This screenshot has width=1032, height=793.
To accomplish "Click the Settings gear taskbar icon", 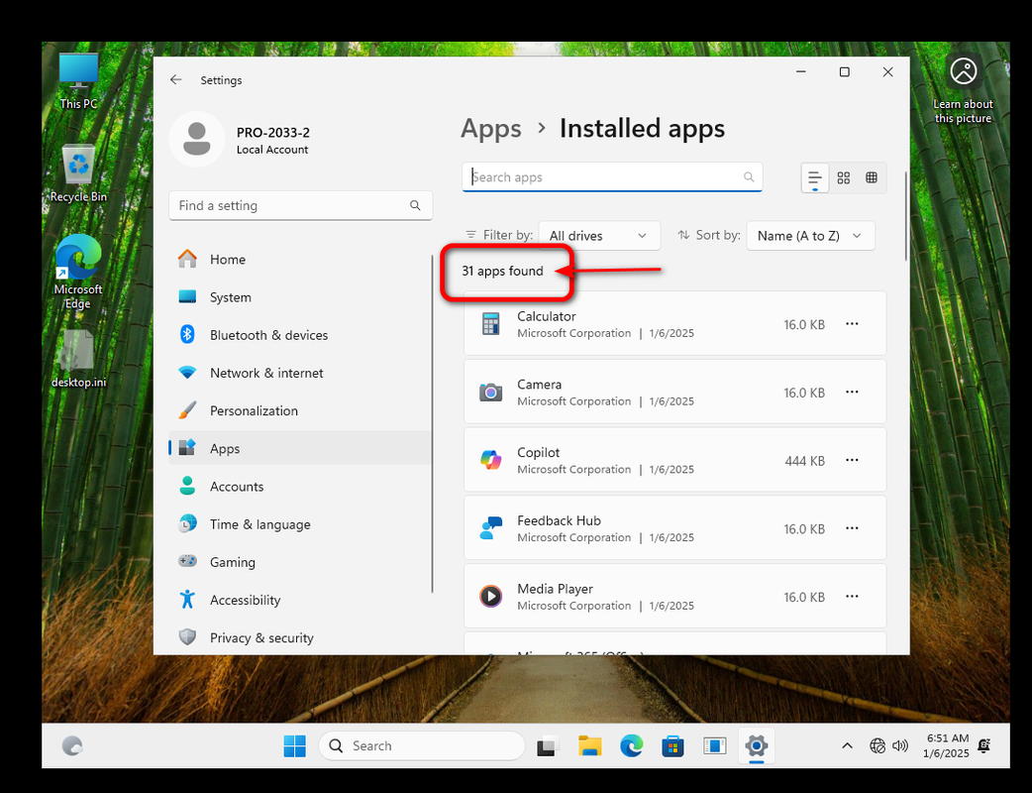I will [757, 746].
